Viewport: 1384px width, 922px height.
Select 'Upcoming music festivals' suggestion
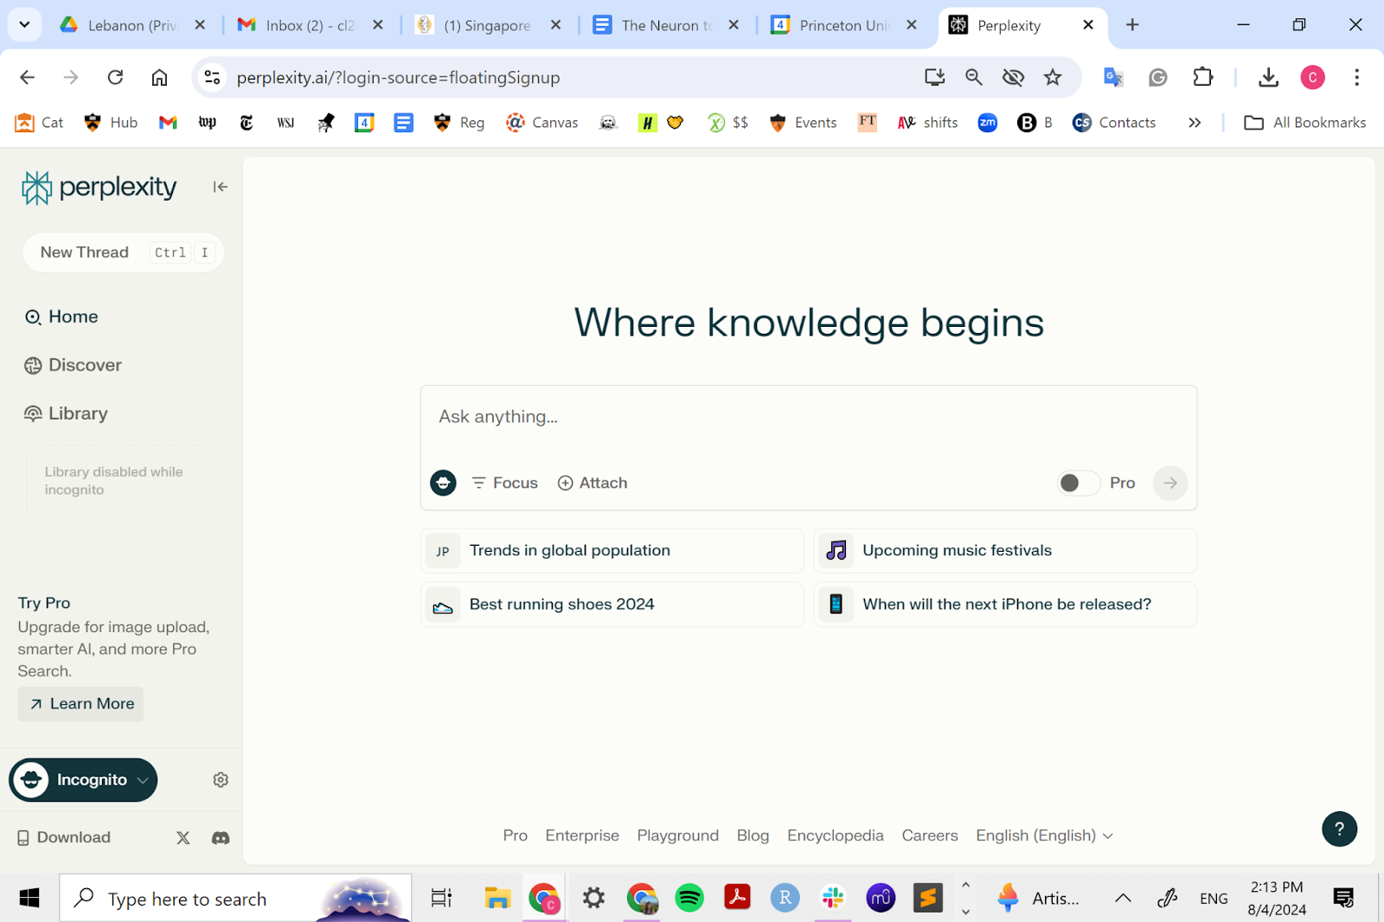(x=1005, y=551)
